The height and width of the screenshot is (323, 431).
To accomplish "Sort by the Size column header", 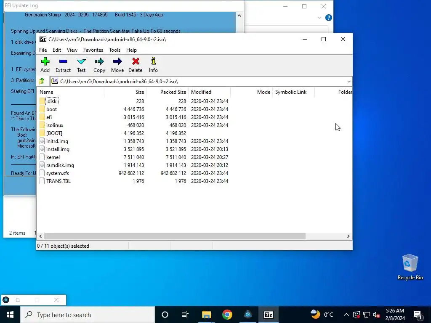I will pos(125,92).
